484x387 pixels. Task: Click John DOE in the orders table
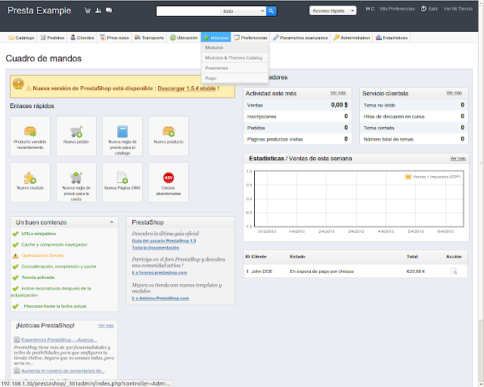262,271
